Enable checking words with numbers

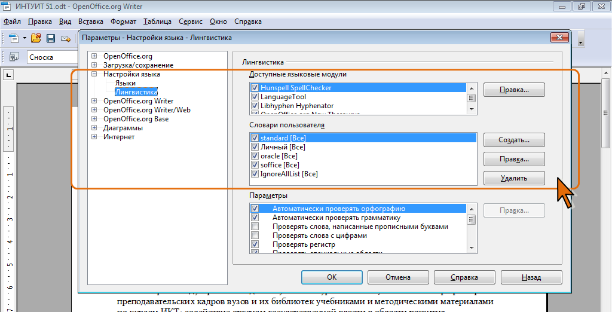[255, 235]
